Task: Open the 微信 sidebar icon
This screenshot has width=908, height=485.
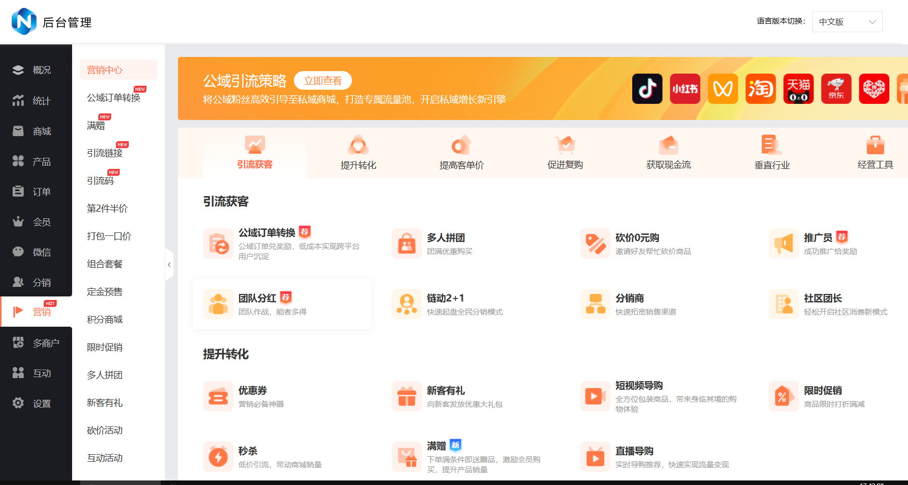Action: 18,252
